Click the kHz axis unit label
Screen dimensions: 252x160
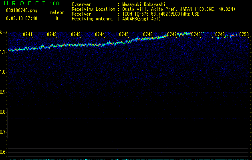click(4, 32)
